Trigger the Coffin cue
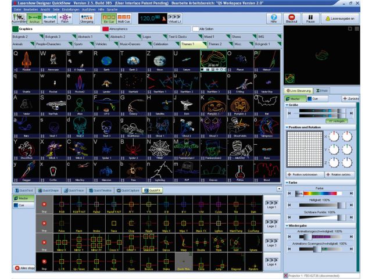This screenshot has height=279, width=372. point(53,171)
